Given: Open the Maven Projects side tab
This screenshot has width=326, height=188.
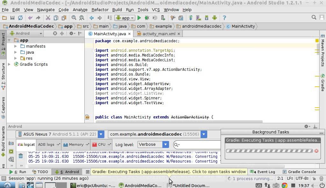Looking at the screenshot, I should [322, 50].
